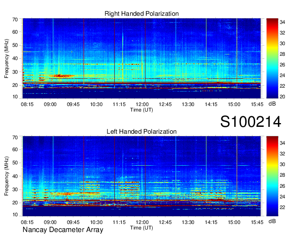
Task: Click the 34 value on top color scale
Action: point(282,22)
